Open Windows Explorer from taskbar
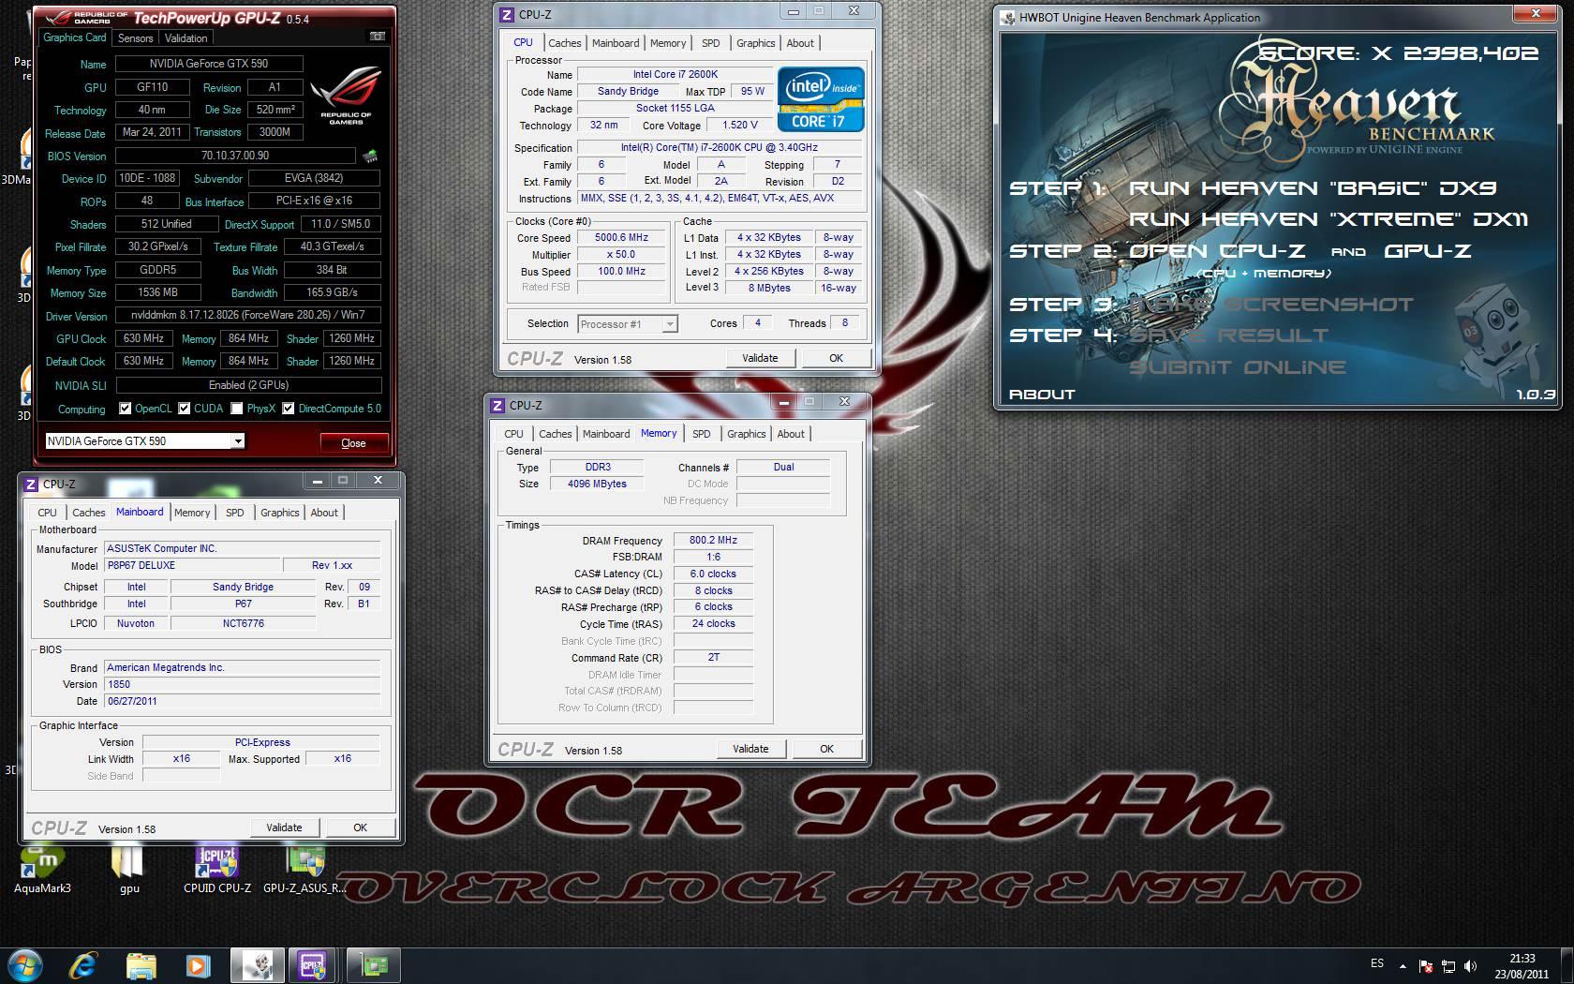The image size is (1574, 984). pyautogui.click(x=141, y=965)
